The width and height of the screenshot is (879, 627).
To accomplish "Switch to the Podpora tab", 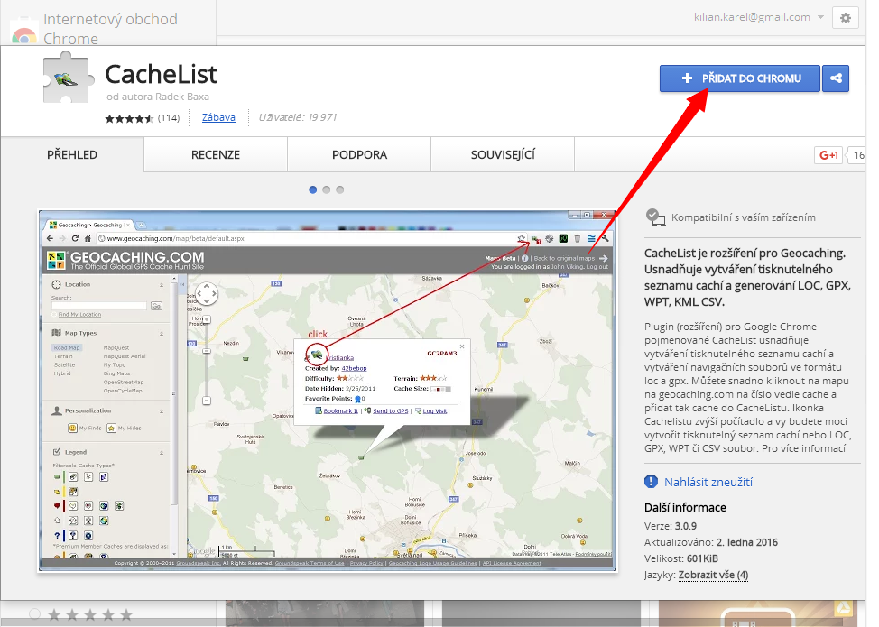I will pos(359,154).
